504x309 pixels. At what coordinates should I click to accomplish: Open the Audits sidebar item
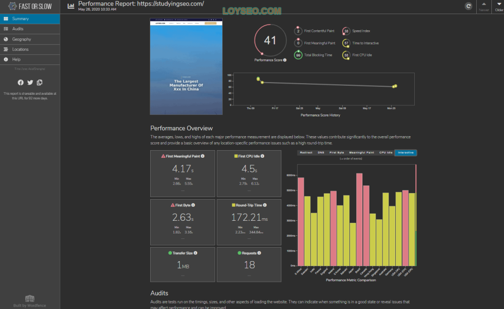tap(30, 29)
